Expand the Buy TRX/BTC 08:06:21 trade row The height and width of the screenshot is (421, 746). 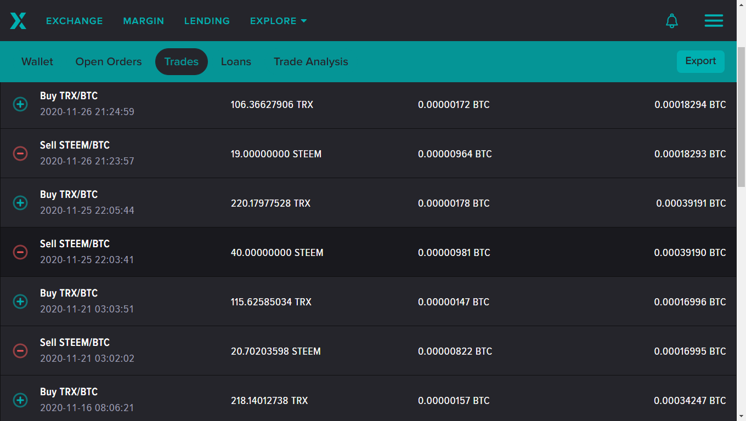coord(20,400)
